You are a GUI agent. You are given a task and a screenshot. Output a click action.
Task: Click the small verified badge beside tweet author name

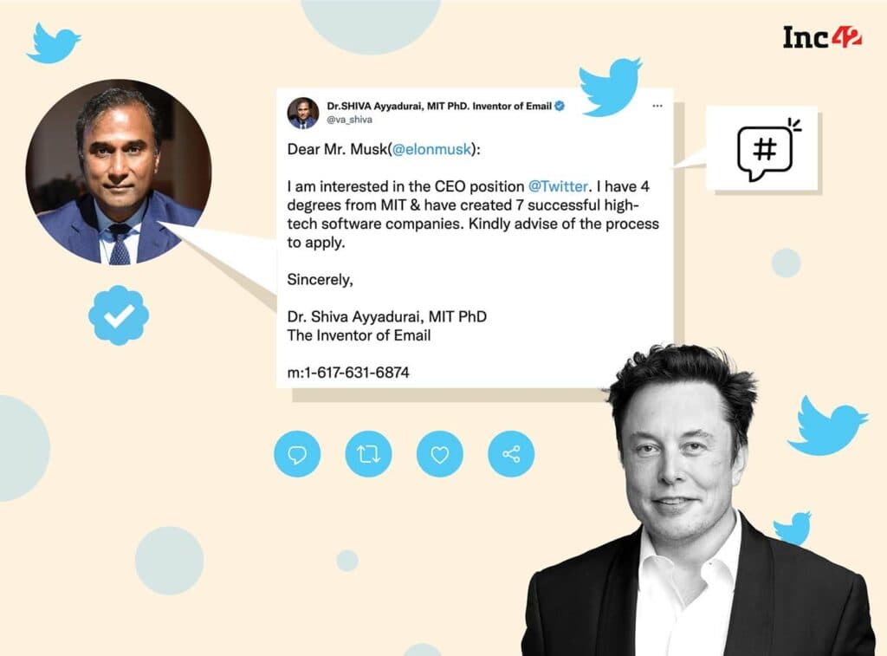click(560, 106)
